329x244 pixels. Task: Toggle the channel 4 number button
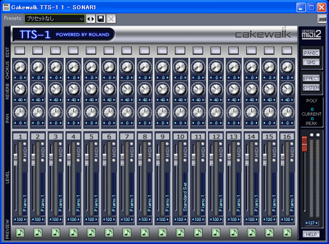[74, 137]
